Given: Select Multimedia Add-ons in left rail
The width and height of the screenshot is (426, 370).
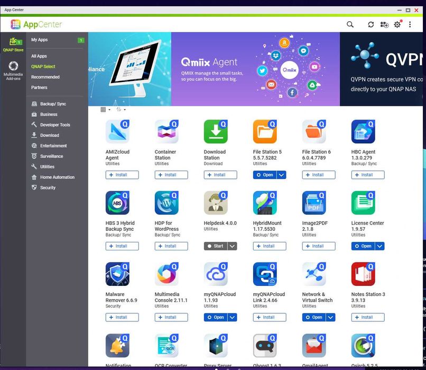Looking at the screenshot, I should (13, 70).
